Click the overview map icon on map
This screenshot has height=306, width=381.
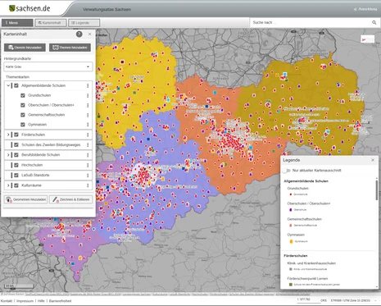click(367, 39)
